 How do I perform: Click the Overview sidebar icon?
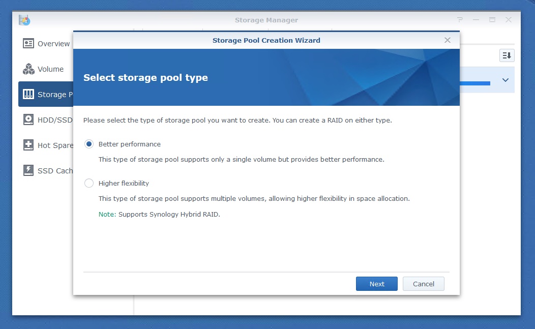click(x=28, y=44)
